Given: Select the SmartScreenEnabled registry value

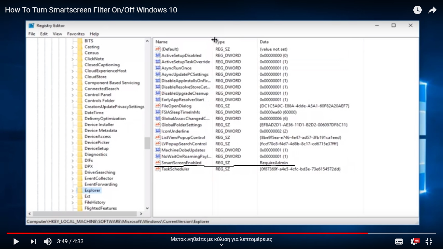Looking at the screenshot, I should 181,163.
